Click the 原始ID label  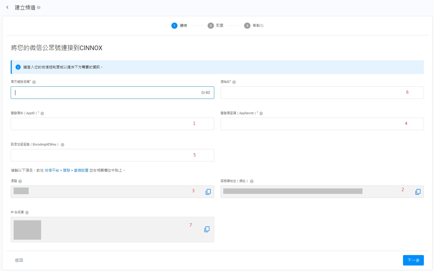click(225, 82)
